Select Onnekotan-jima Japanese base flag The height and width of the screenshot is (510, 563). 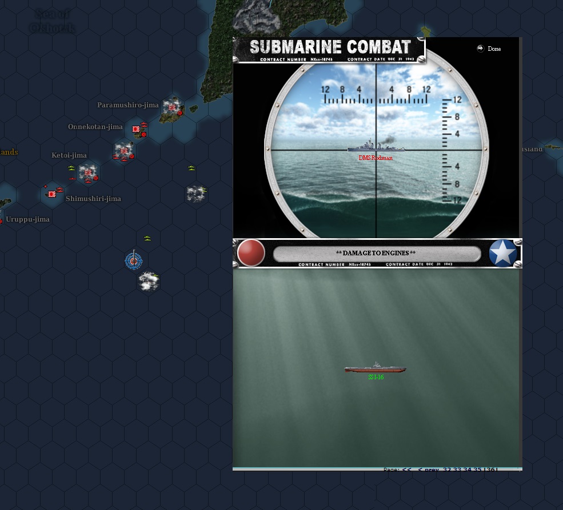(135, 129)
